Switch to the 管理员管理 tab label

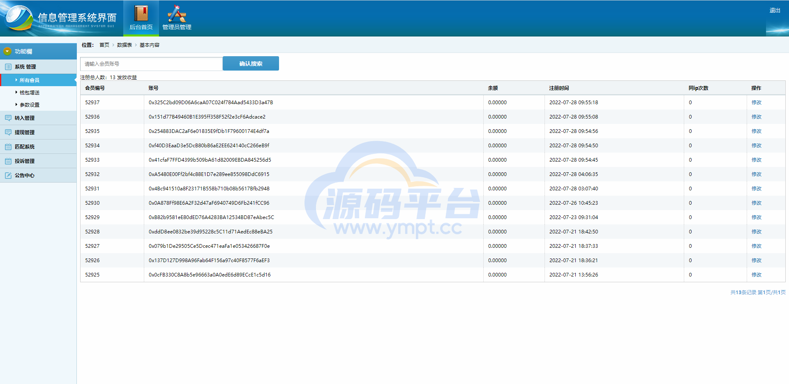(x=177, y=27)
